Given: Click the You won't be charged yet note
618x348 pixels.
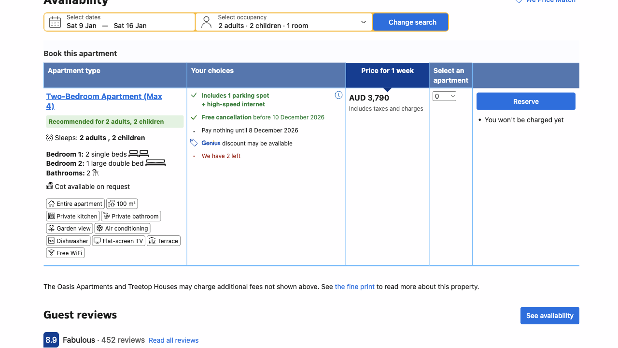Looking at the screenshot, I should click(524, 120).
